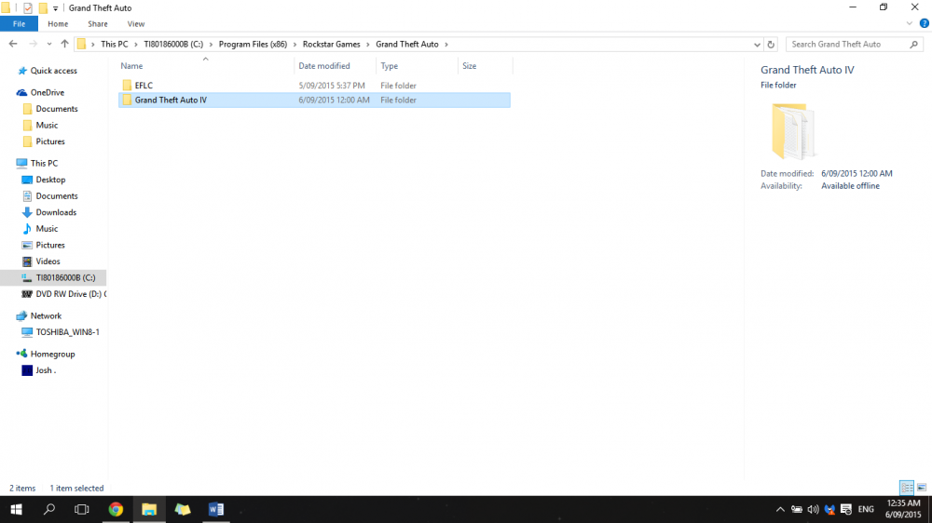This screenshot has width=932, height=523.
Task: Open OneDrive Music folder
Action: click(x=47, y=126)
